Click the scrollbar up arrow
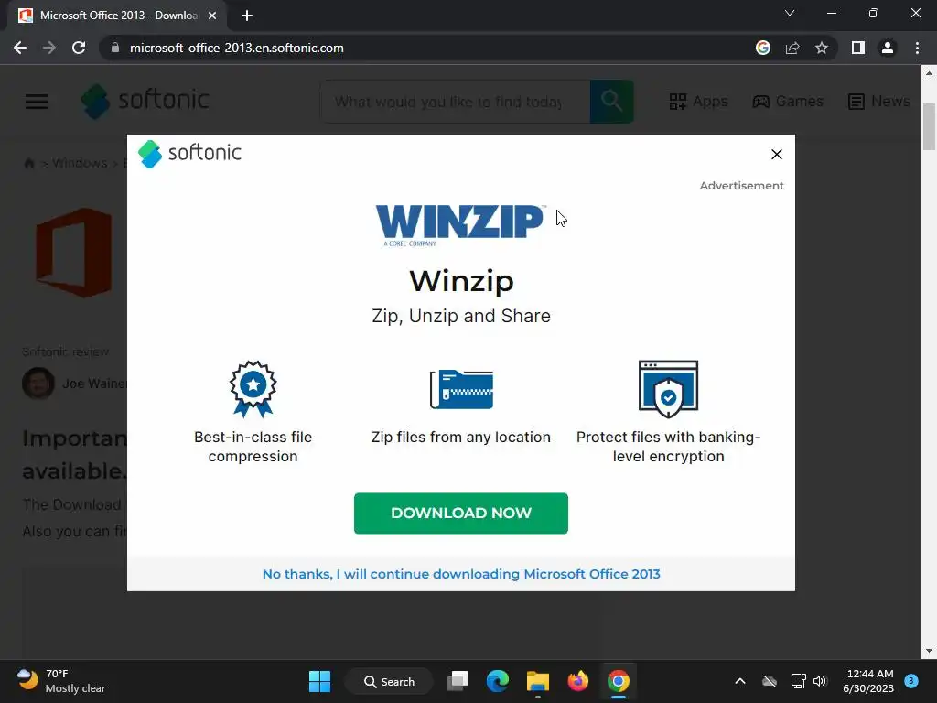Viewport: 937px width, 703px height. click(x=929, y=73)
